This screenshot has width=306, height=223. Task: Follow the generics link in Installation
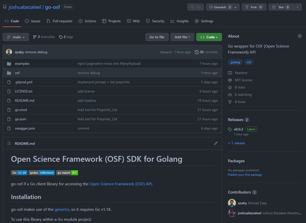click(62, 209)
